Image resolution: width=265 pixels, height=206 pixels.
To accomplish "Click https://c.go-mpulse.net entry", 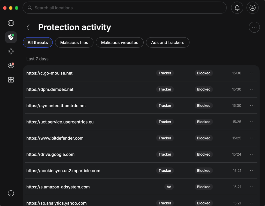I will [49, 73].
